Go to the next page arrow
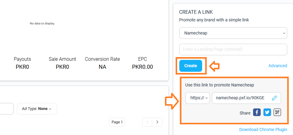 pos(157,122)
